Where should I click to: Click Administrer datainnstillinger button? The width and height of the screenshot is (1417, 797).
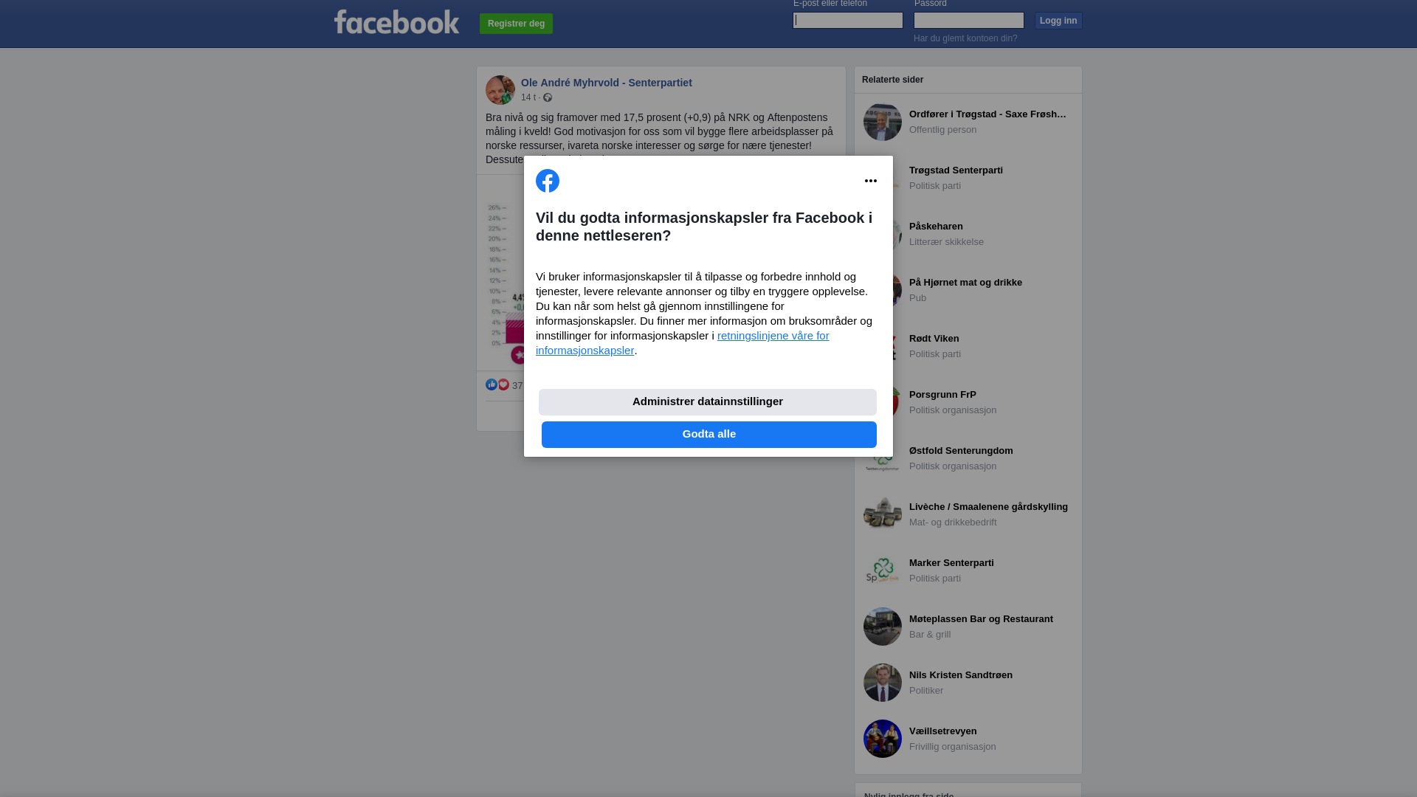(708, 402)
